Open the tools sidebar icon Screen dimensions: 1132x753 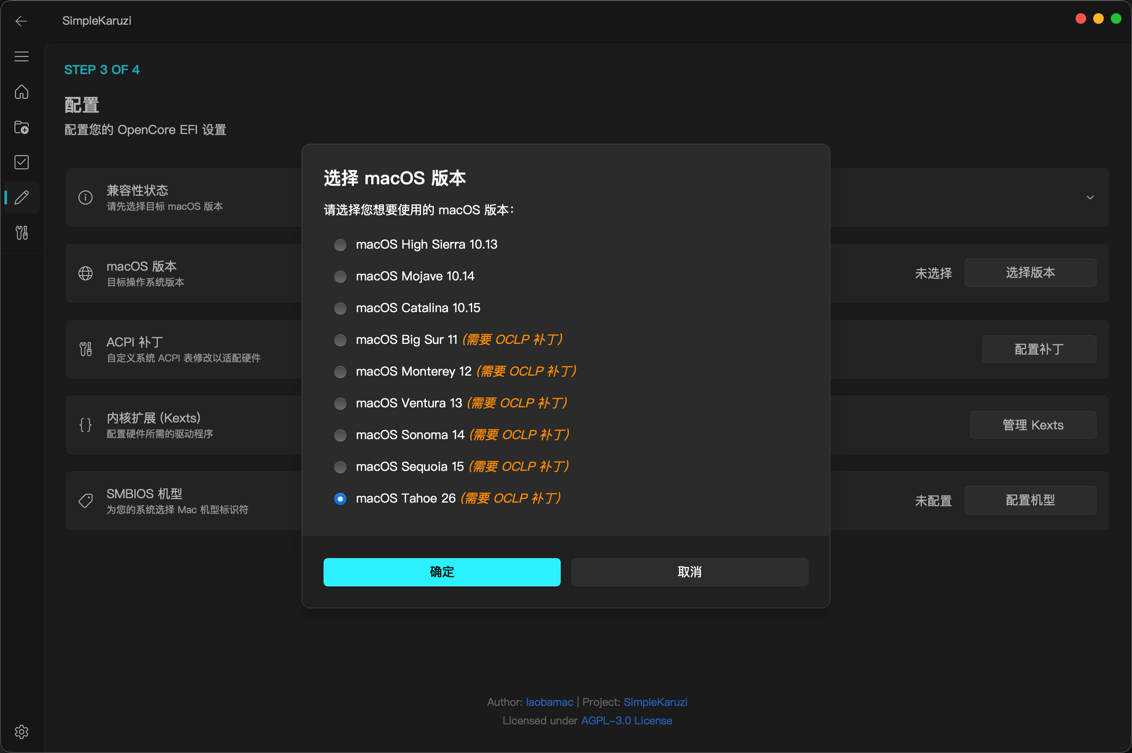click(21, 233)
